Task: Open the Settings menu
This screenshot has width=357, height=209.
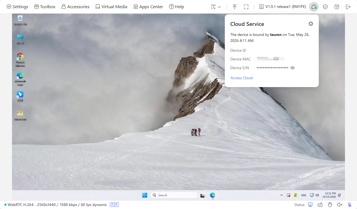Action: [17, 7]
